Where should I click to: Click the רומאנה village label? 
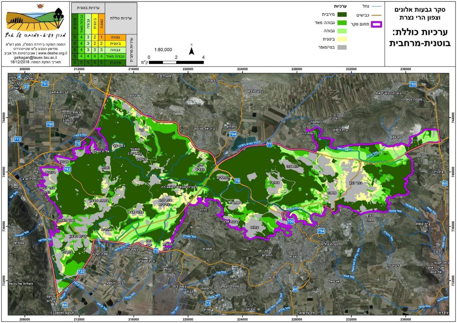point(316,122)
